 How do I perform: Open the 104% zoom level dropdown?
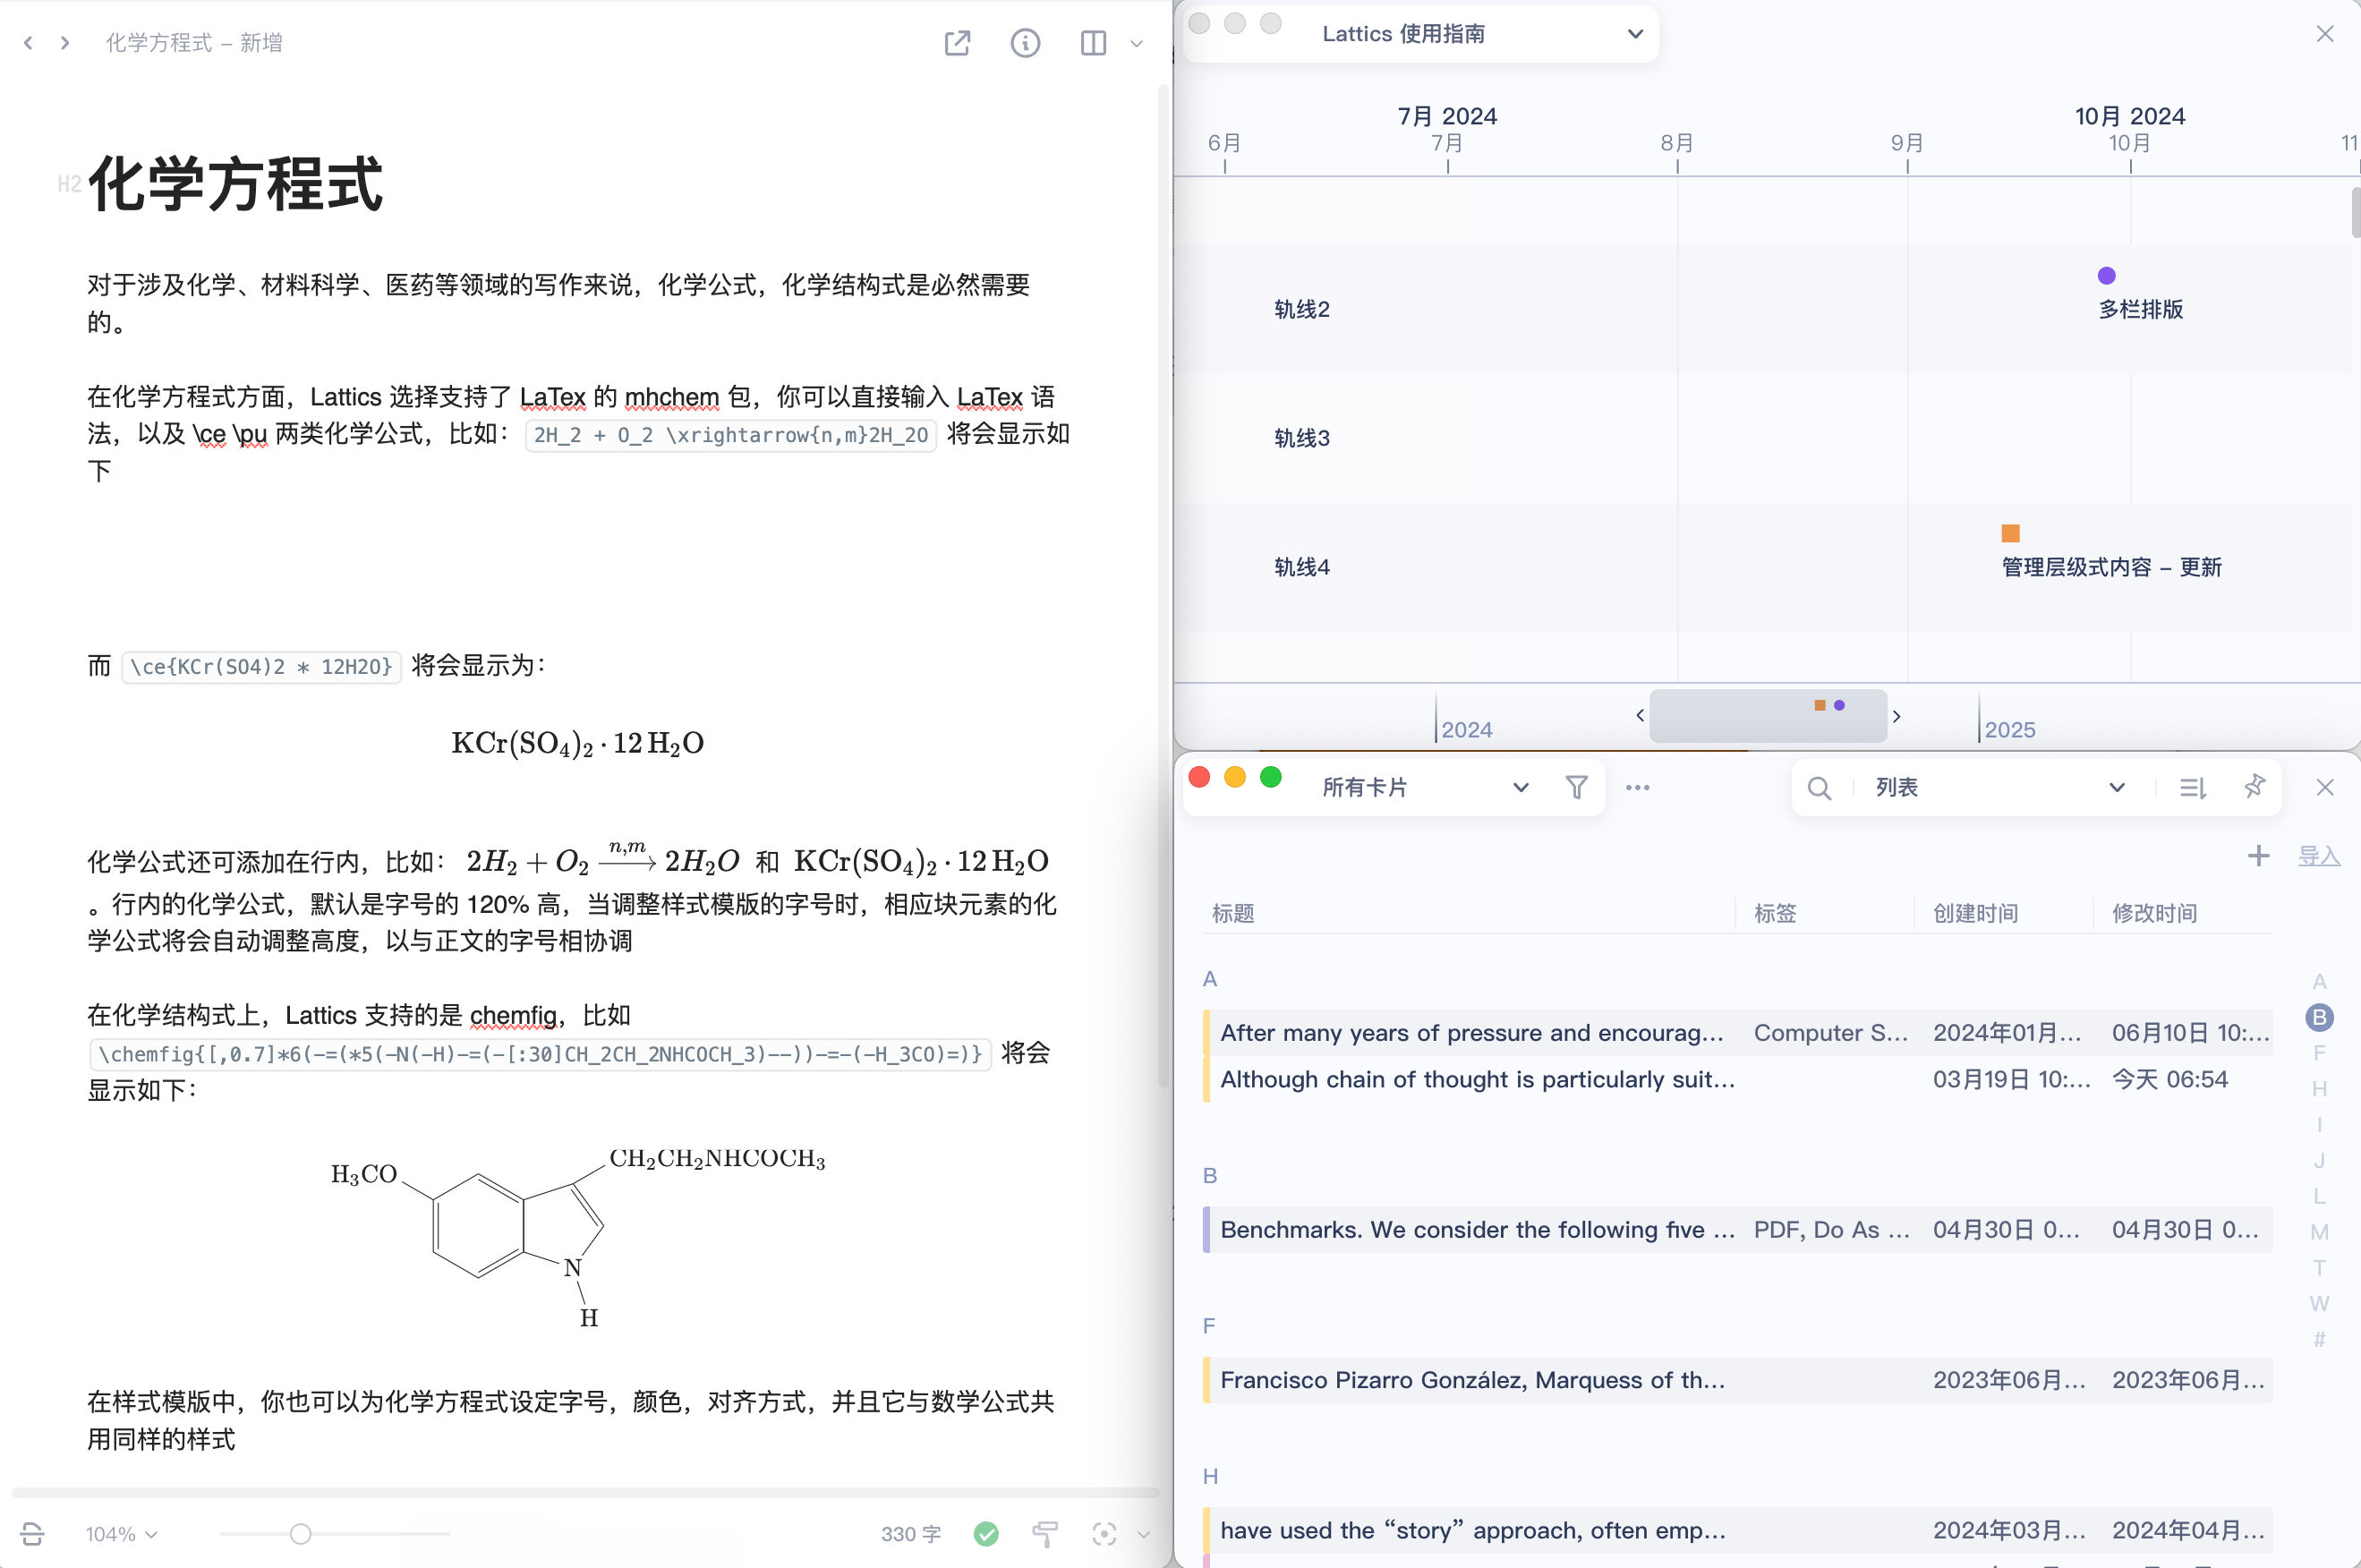(x=121, y=1534)
